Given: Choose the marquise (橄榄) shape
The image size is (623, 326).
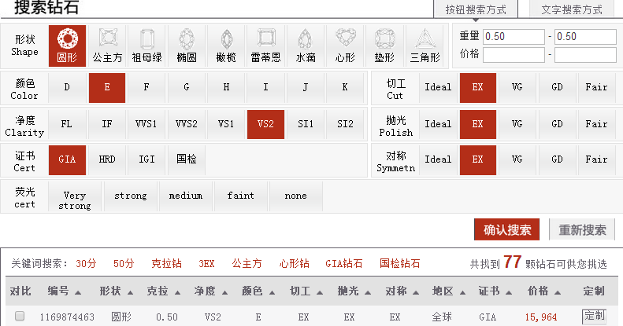Looking at the screenshot, I should tap(226, 45).
